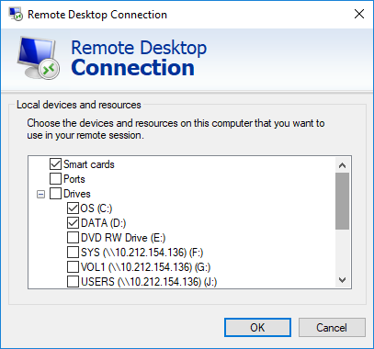Check the DVD RW Drive (E:) box
Viewport: 374px width, 349px height.
73,238
